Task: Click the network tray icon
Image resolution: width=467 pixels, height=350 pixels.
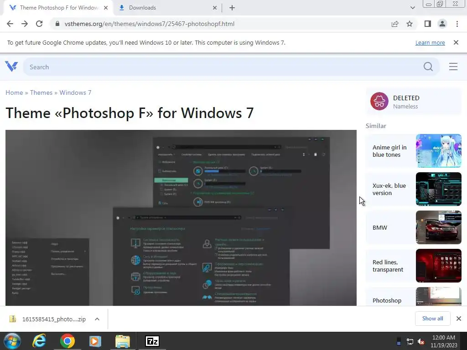Action: 410,342
